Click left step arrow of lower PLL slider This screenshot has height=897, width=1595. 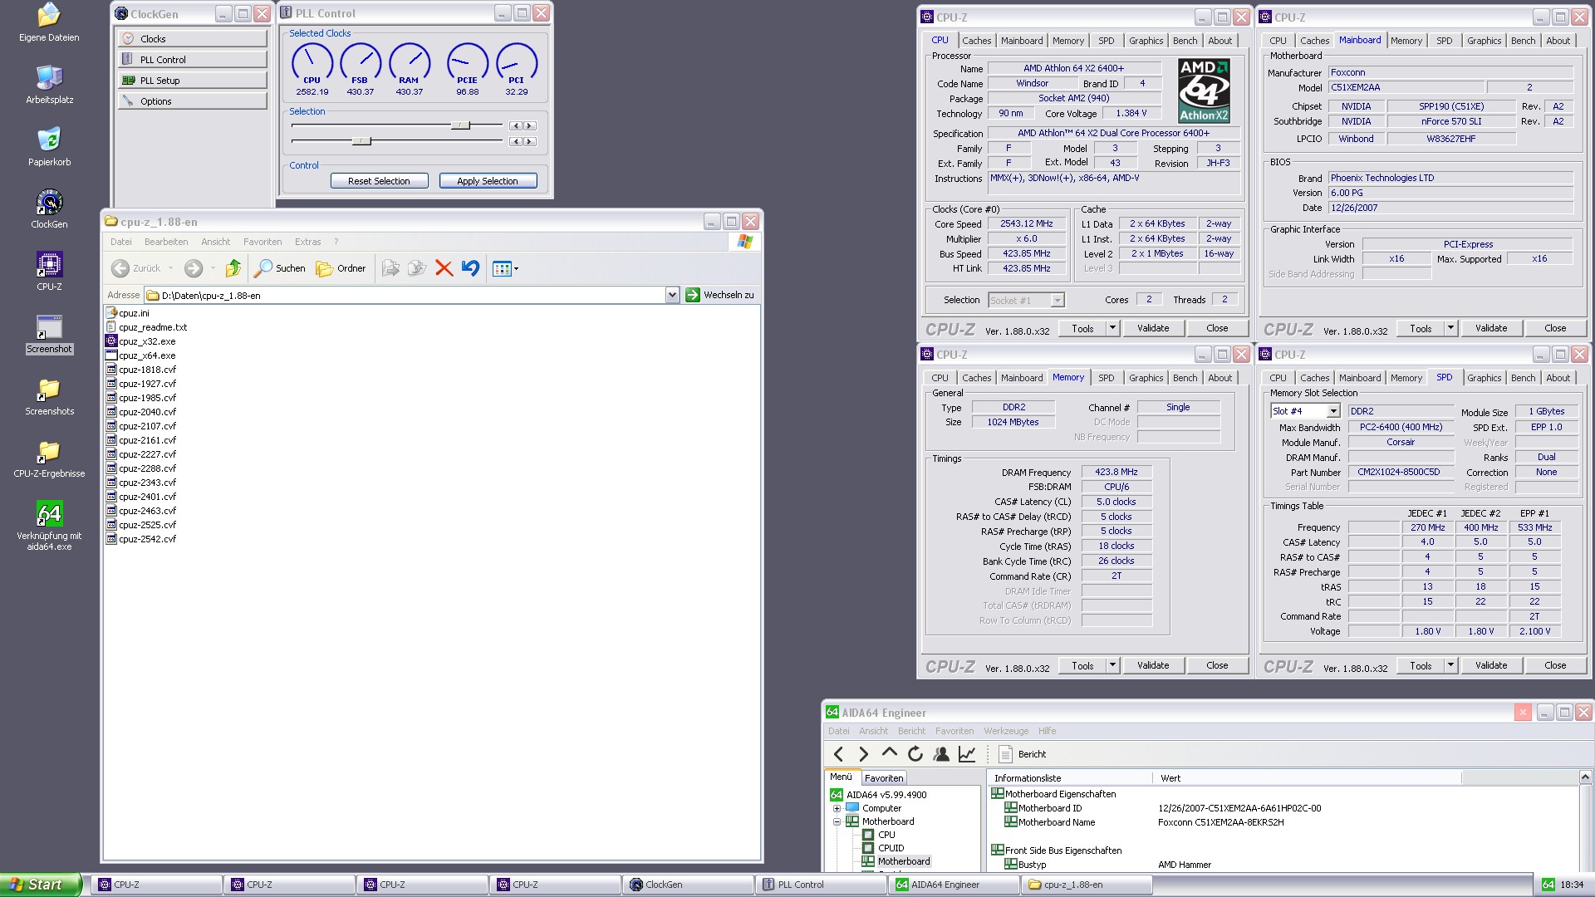(x=516, y=142)
